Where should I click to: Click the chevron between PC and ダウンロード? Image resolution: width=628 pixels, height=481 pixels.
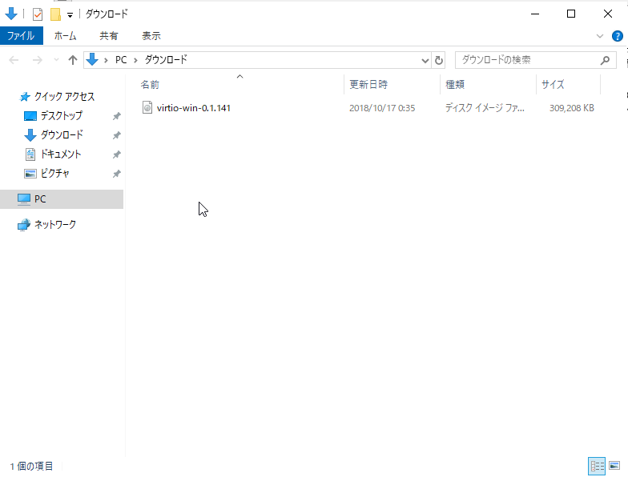[x=136, y=60]
